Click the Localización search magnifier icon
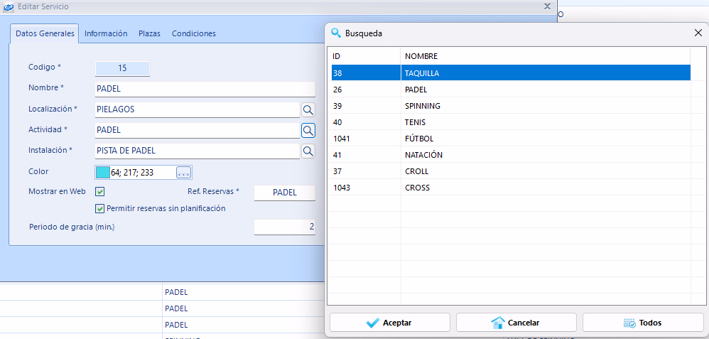 coord(308,110)
